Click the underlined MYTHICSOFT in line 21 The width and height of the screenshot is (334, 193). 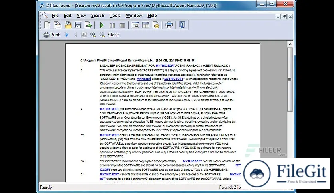click(x=109, y=175)
